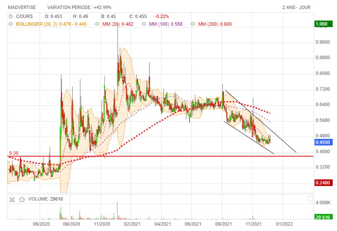Click the 06/2021 date axis label
Screen dimensions: 337x231
[193, 224]
